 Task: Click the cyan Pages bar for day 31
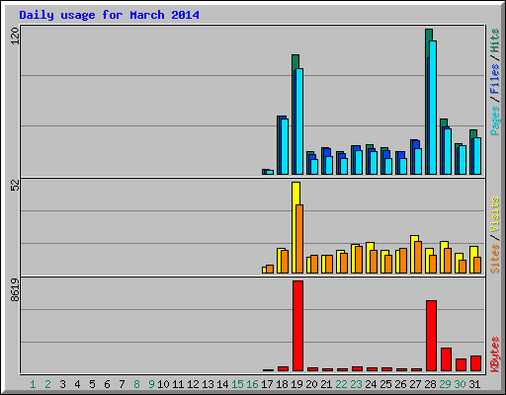click(x=477, y=156)
